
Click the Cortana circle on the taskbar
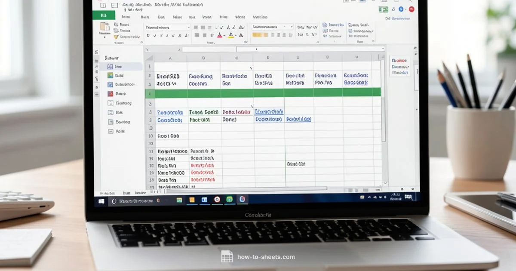[x=114, y=201]
